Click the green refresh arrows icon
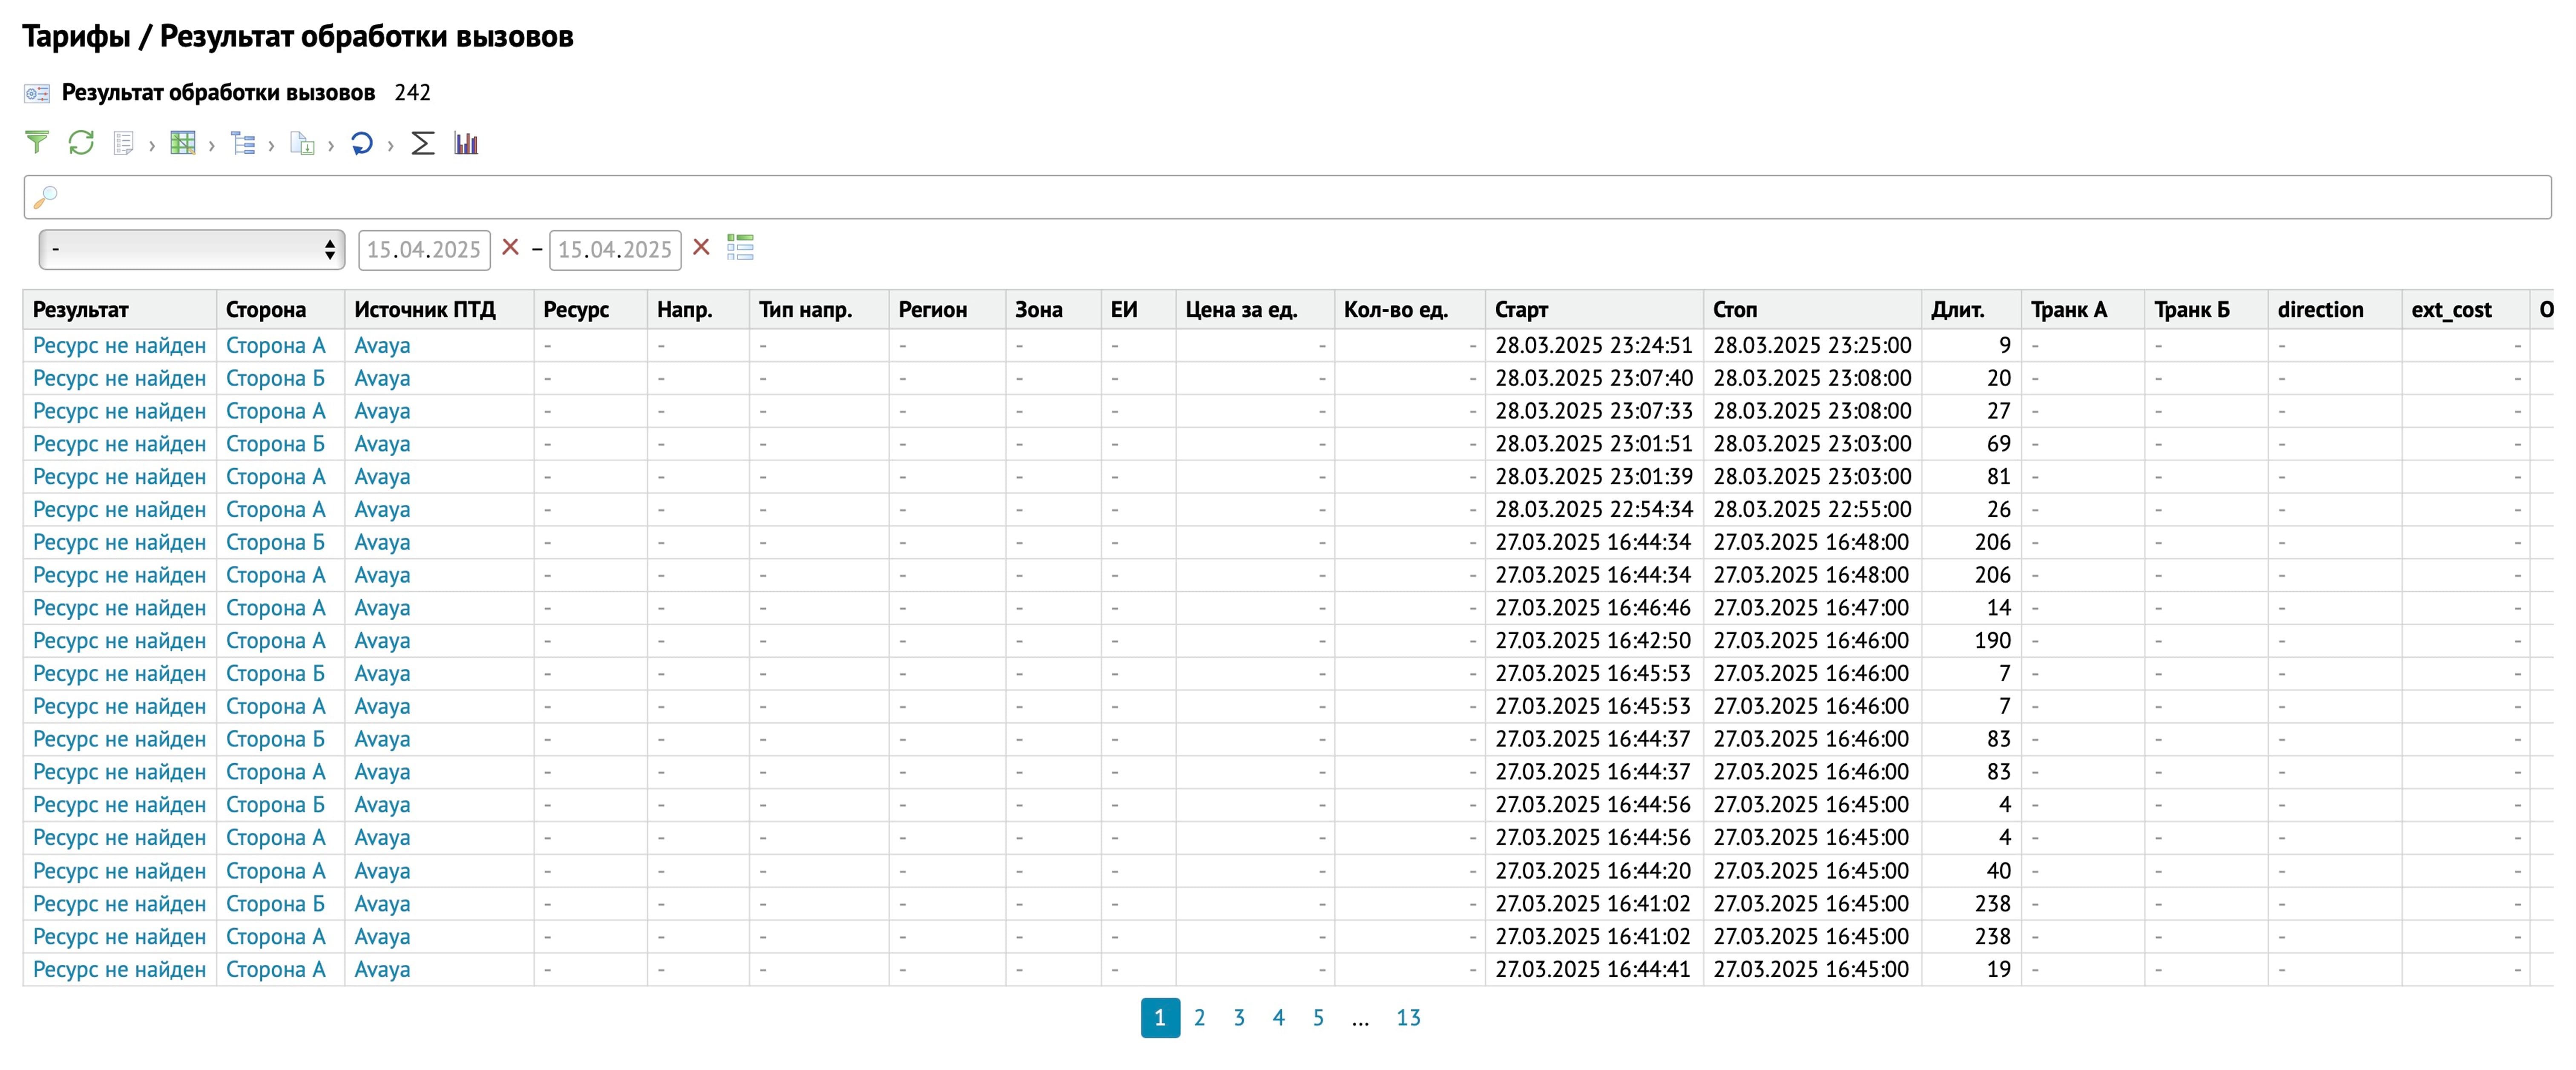This screenshot has width=2576, height=1070. tap(81, 143)
